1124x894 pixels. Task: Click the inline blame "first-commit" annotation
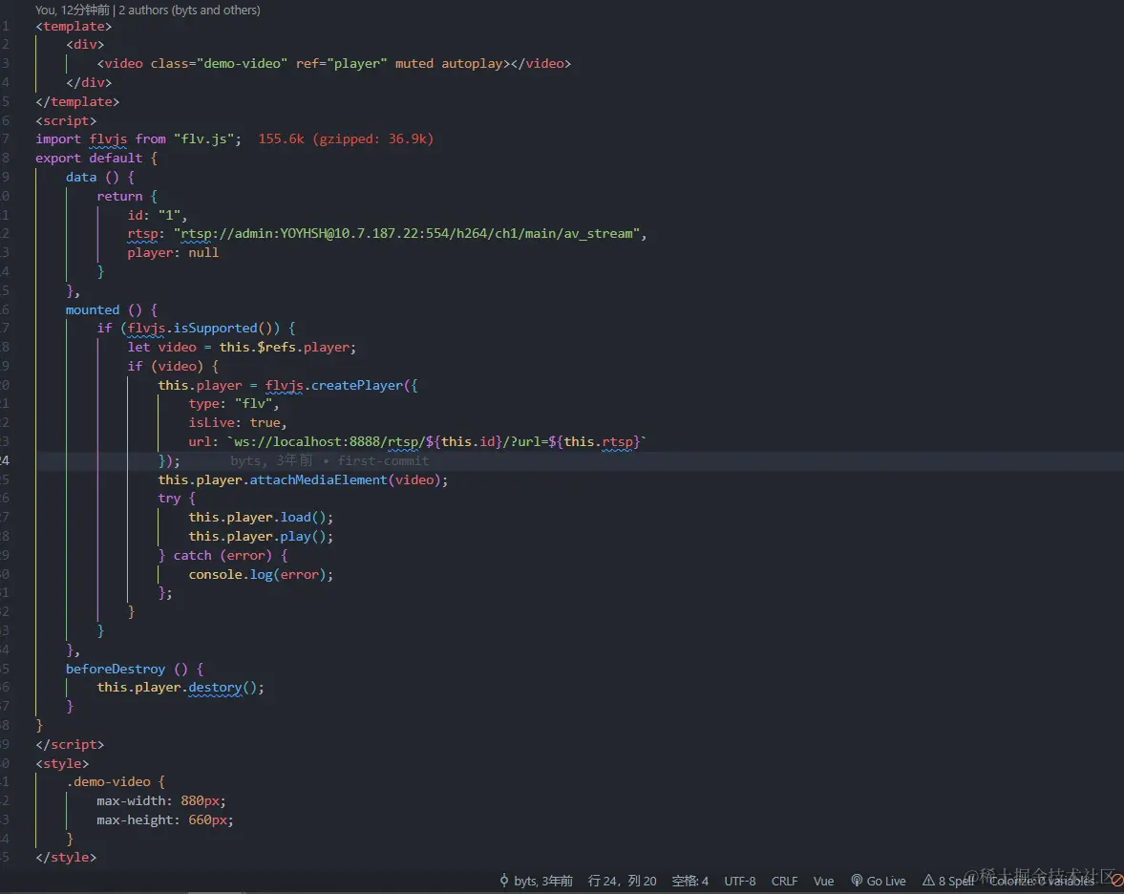(383, 460)
